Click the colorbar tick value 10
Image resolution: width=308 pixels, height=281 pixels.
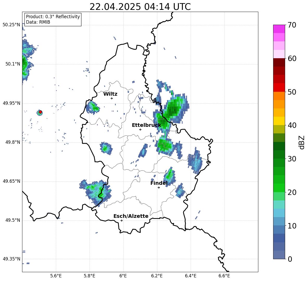292,226
